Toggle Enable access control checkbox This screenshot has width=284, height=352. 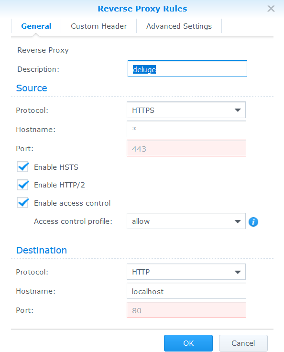[x=22, y=203]
